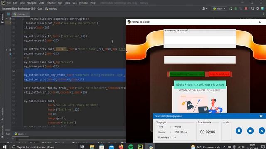The height and width of the screenshot is (149, 266).
Task: Click the grey password output field
Action: [199, 60]
